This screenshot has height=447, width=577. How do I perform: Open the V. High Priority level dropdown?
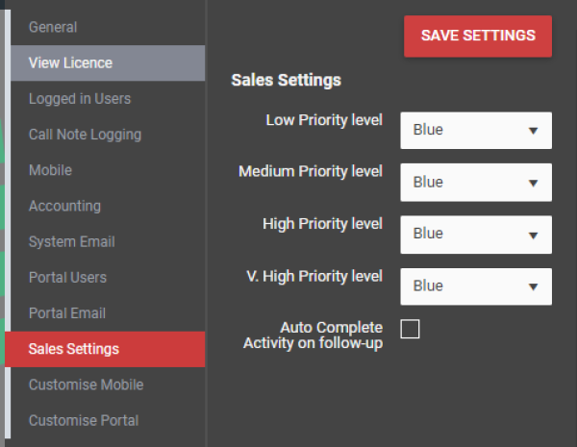point(476,286)
